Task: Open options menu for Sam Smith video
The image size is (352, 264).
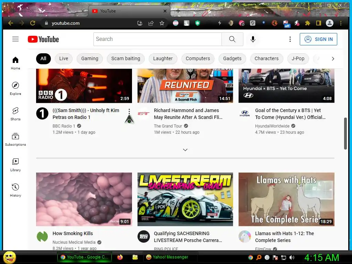Action: (129, 111)
